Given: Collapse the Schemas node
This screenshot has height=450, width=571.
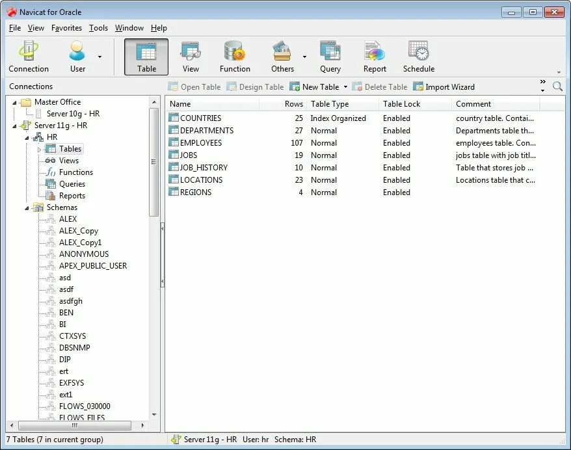Looking at the screenshot, I should click(x=27, y=208).
